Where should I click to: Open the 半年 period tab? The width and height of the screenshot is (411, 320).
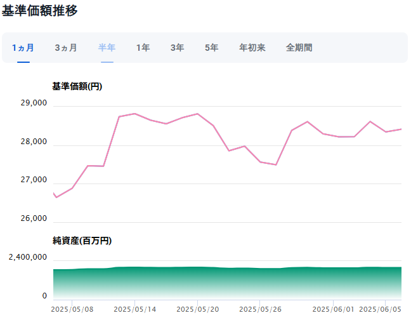click(x=107, y=48)
